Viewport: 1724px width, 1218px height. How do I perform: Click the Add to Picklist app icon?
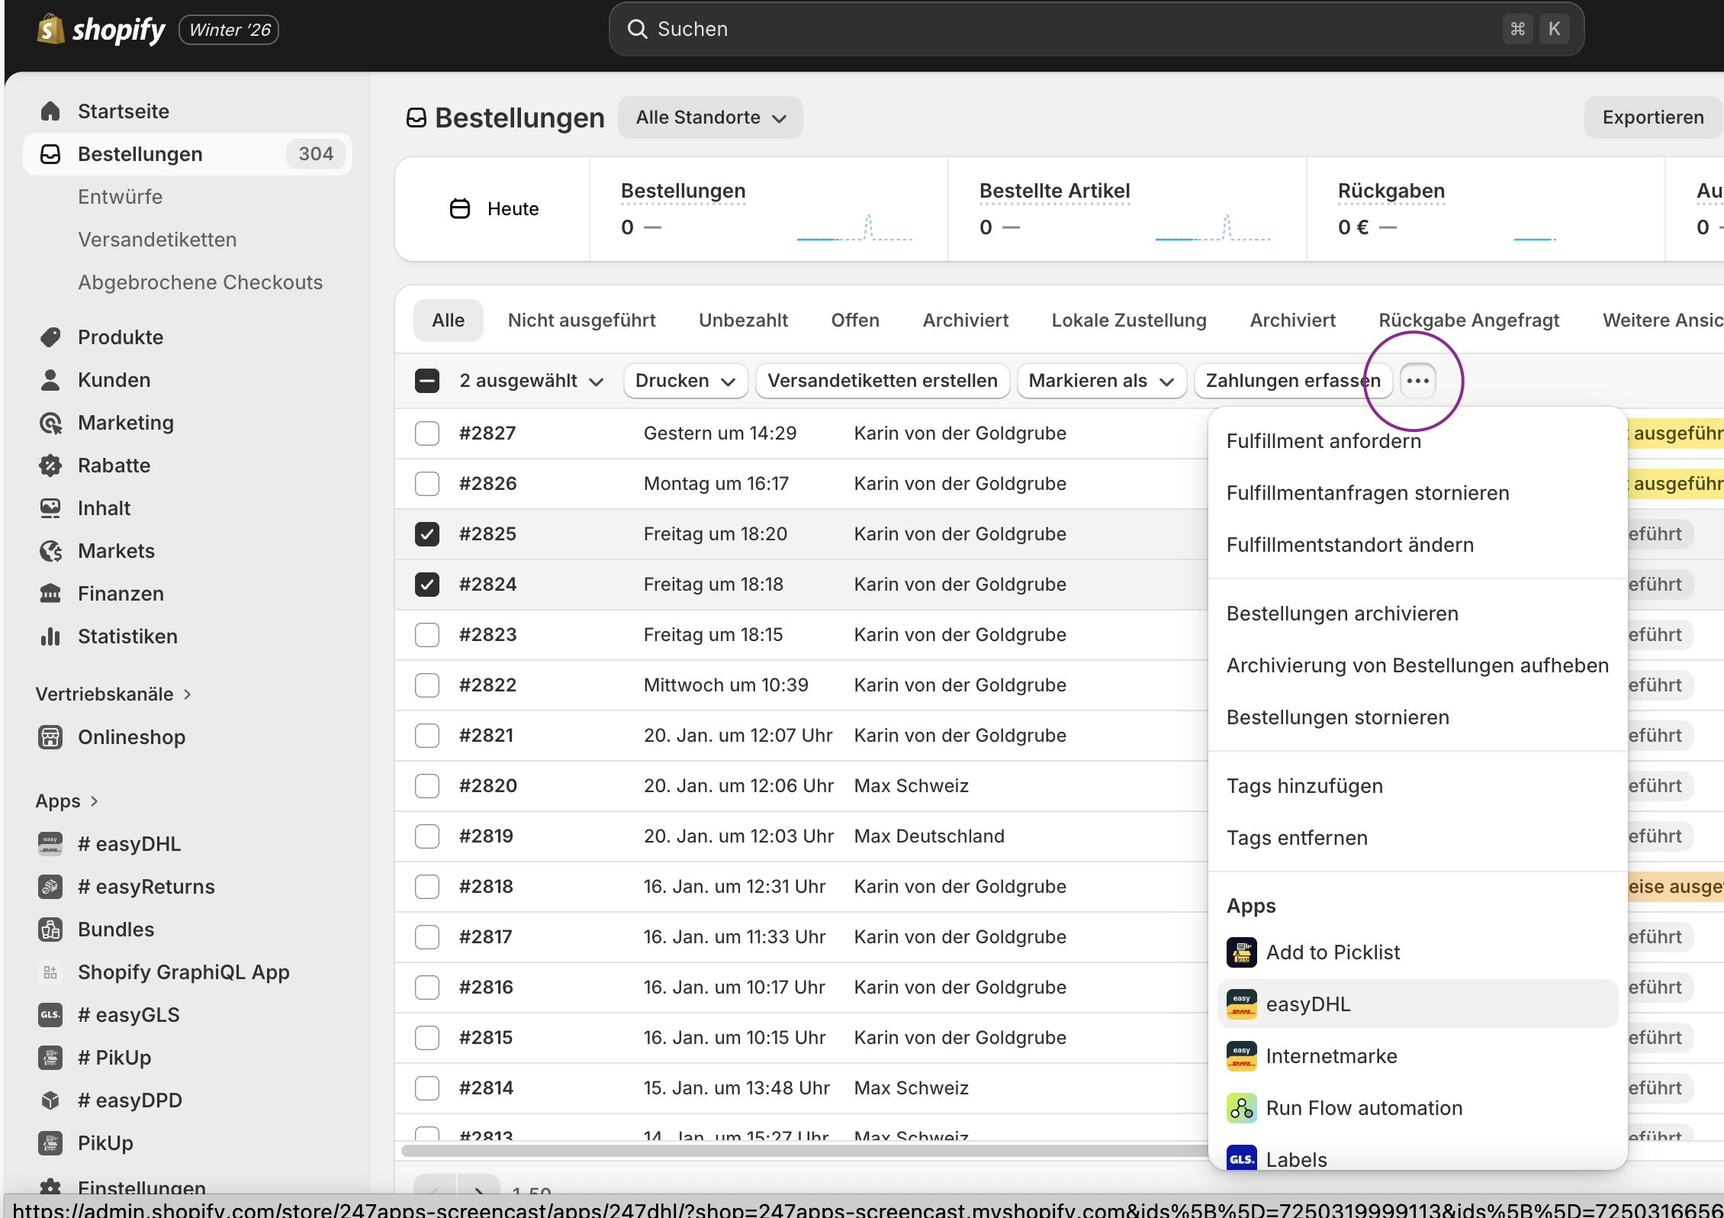[x=1241, y=952]
